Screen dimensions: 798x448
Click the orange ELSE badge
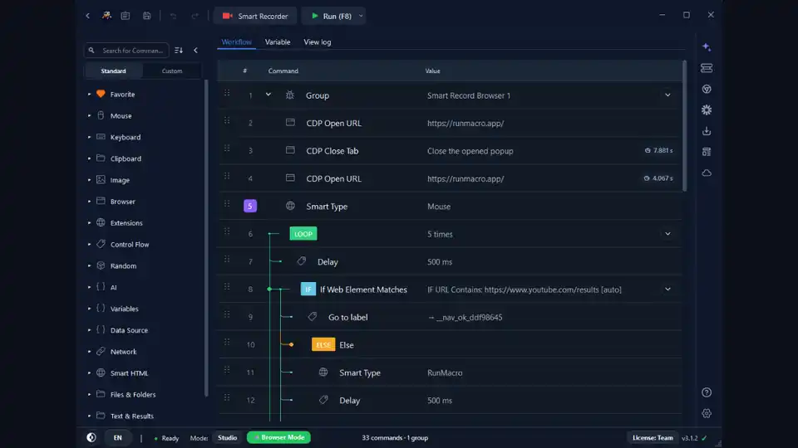323,344
